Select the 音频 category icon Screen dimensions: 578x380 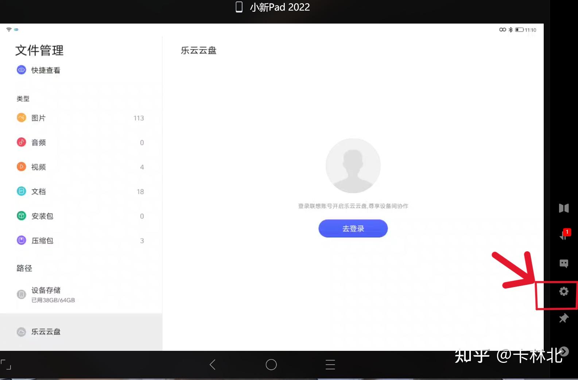point(22,142)
